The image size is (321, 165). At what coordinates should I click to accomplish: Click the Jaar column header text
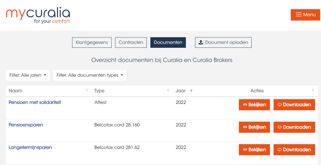click(181, 91)
